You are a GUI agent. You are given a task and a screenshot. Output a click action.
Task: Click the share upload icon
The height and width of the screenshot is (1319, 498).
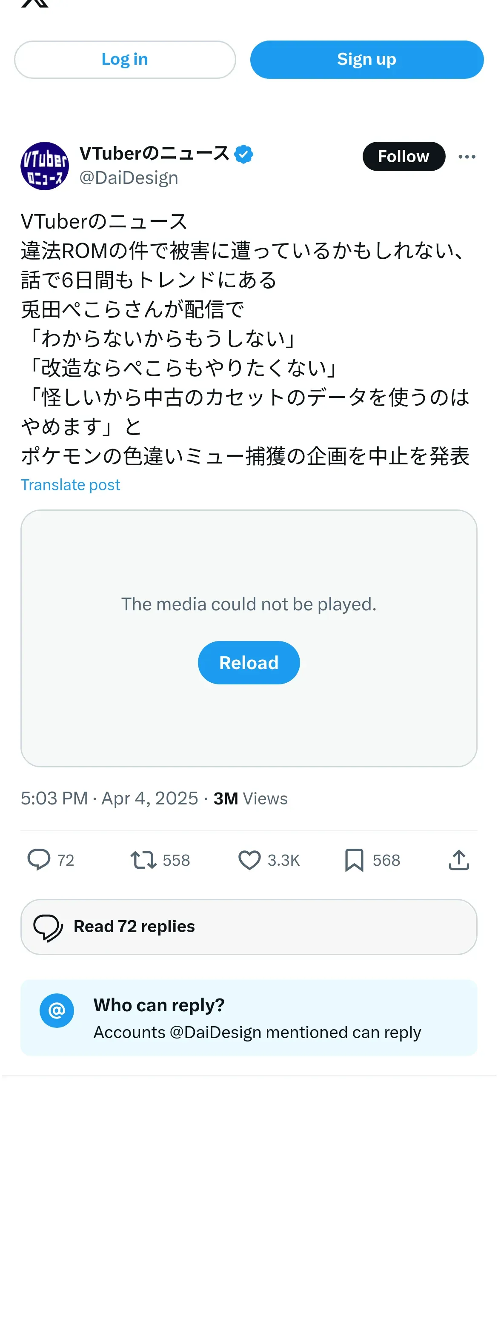458,860
